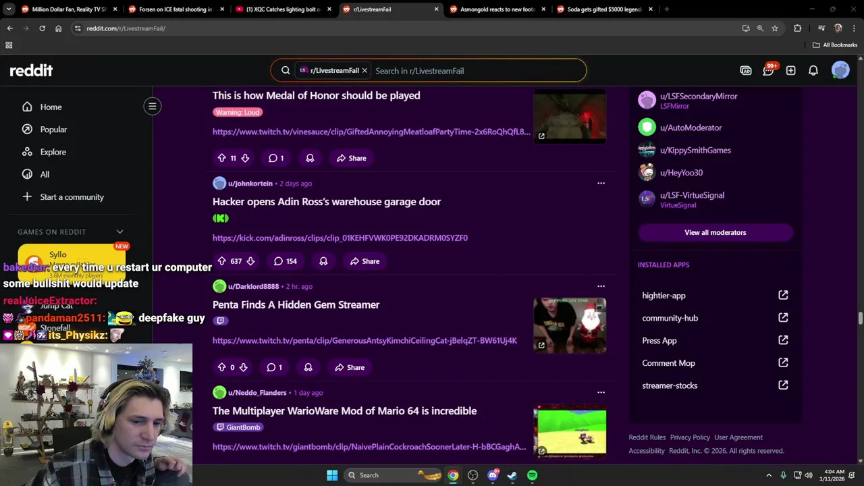Click Start a community
Image resolution: width=864 pixels, height=486 pixels.
[72, 196]
